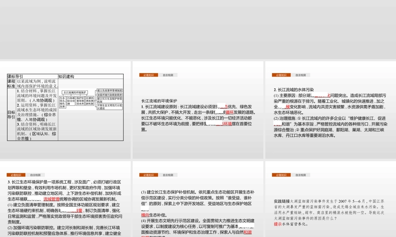This screenshot has width=396, height=237.
Task: Click the red underlined 循环 answer text
Action: coord(229,112)
